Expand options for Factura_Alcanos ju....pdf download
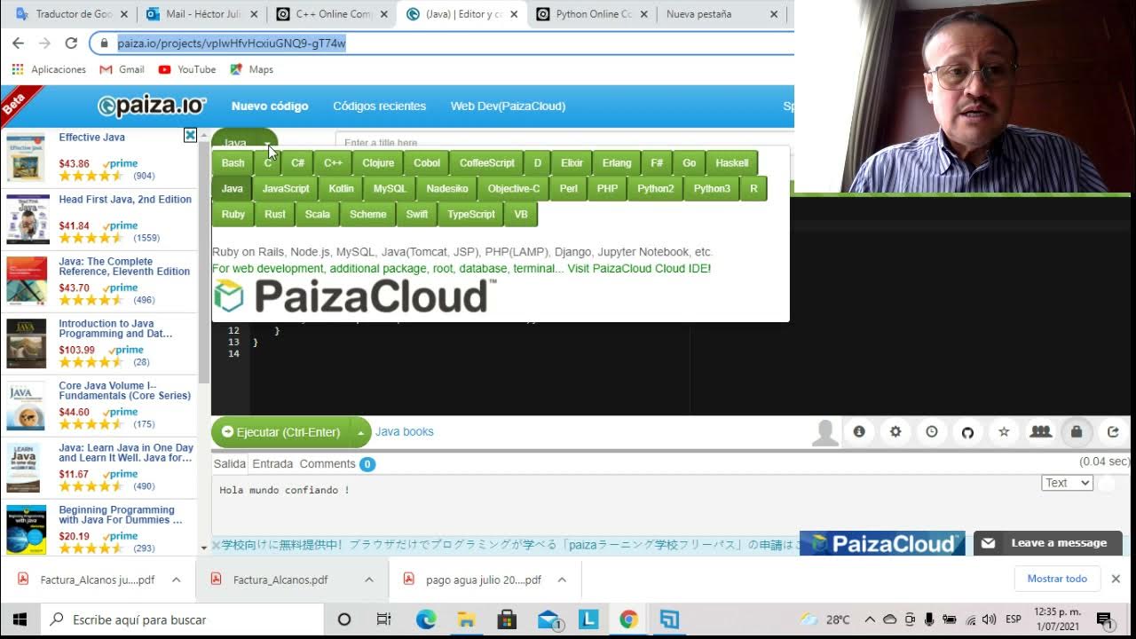The height and width of the screenshot is (639, 1136). coord(176,580)
